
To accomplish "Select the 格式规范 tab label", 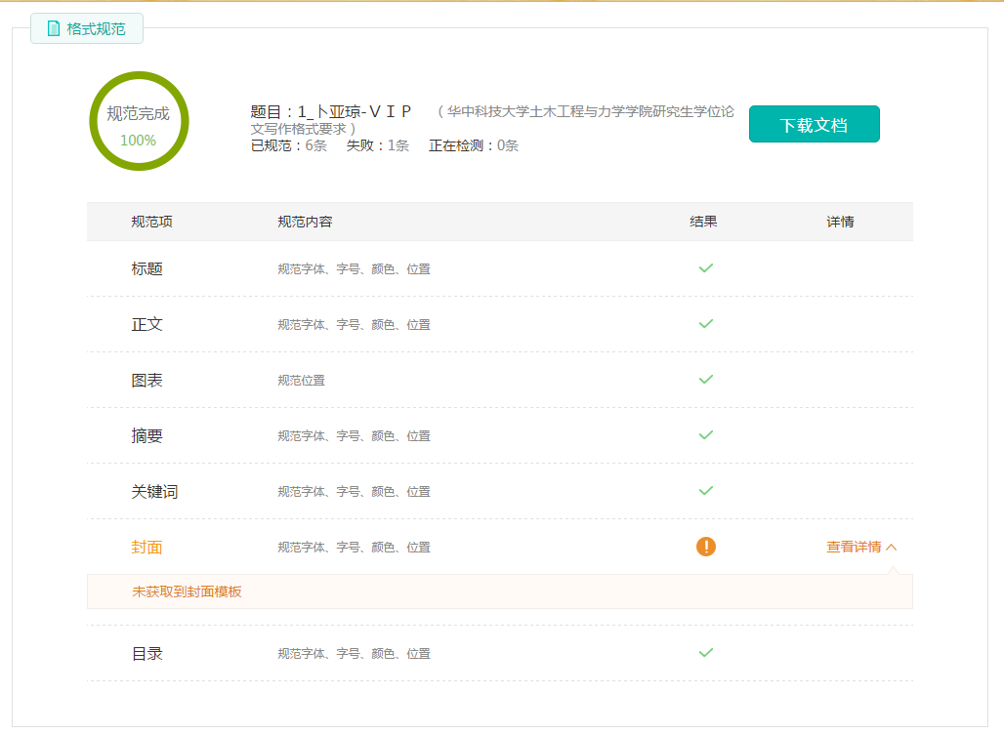I will point(96,28).
